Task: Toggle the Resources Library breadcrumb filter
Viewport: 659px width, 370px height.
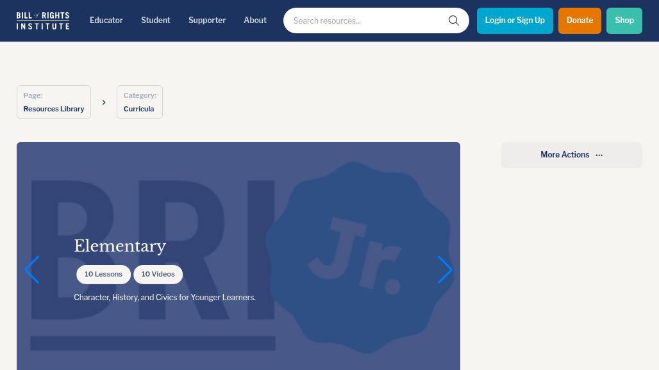Action: pos(53,102)
